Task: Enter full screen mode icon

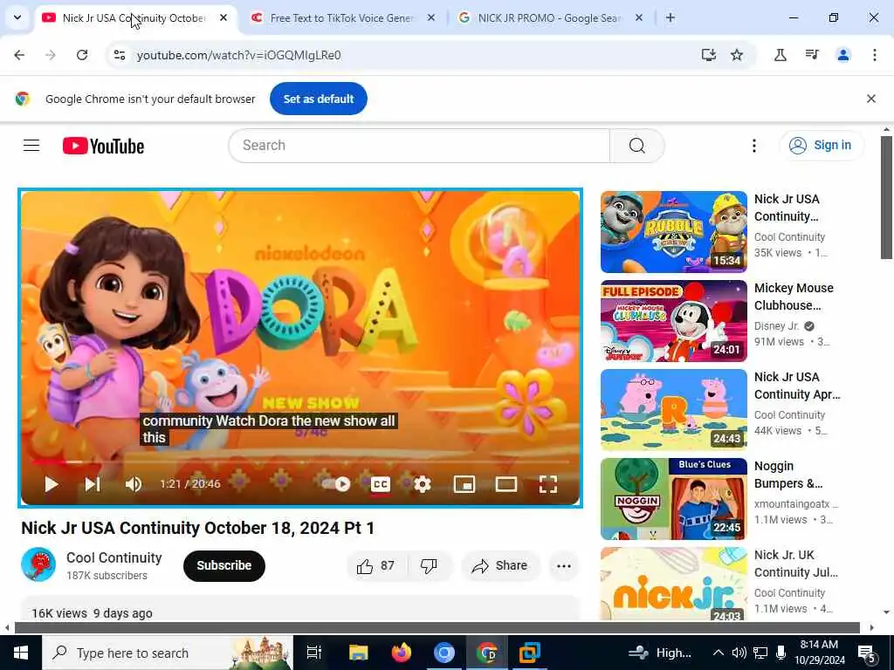Action: point(548,484)
